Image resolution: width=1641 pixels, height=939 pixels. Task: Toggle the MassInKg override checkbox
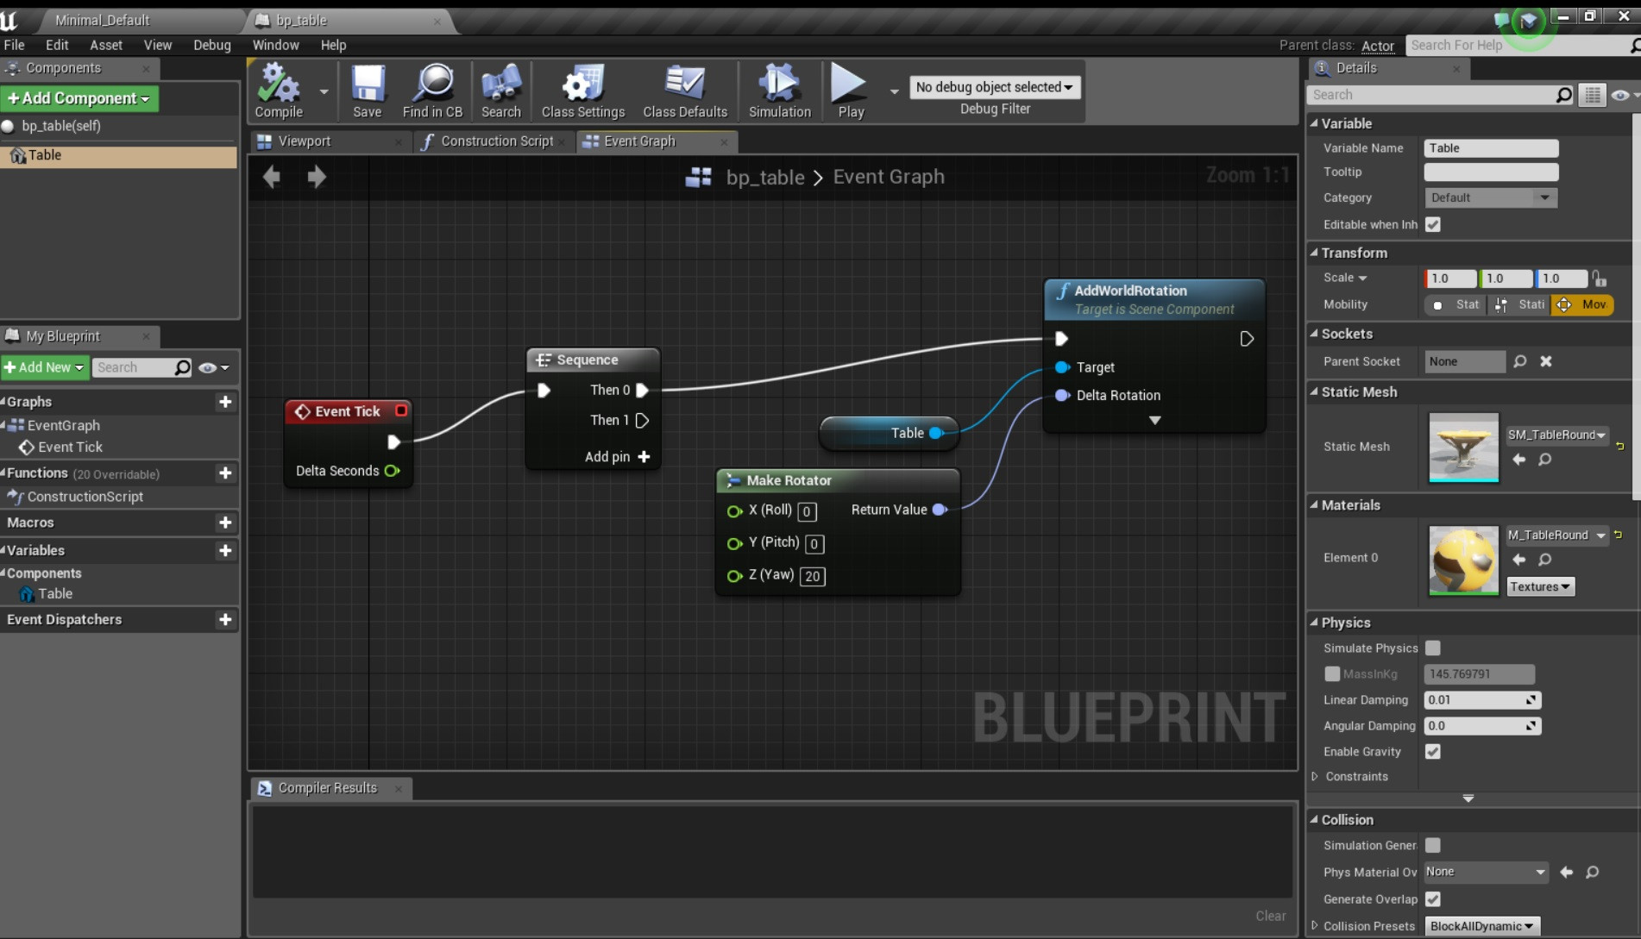click(1332, 673)
